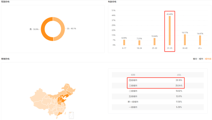Click the 6-17 age bar
Screen dimensions: 212x120
tap(124, 42)
